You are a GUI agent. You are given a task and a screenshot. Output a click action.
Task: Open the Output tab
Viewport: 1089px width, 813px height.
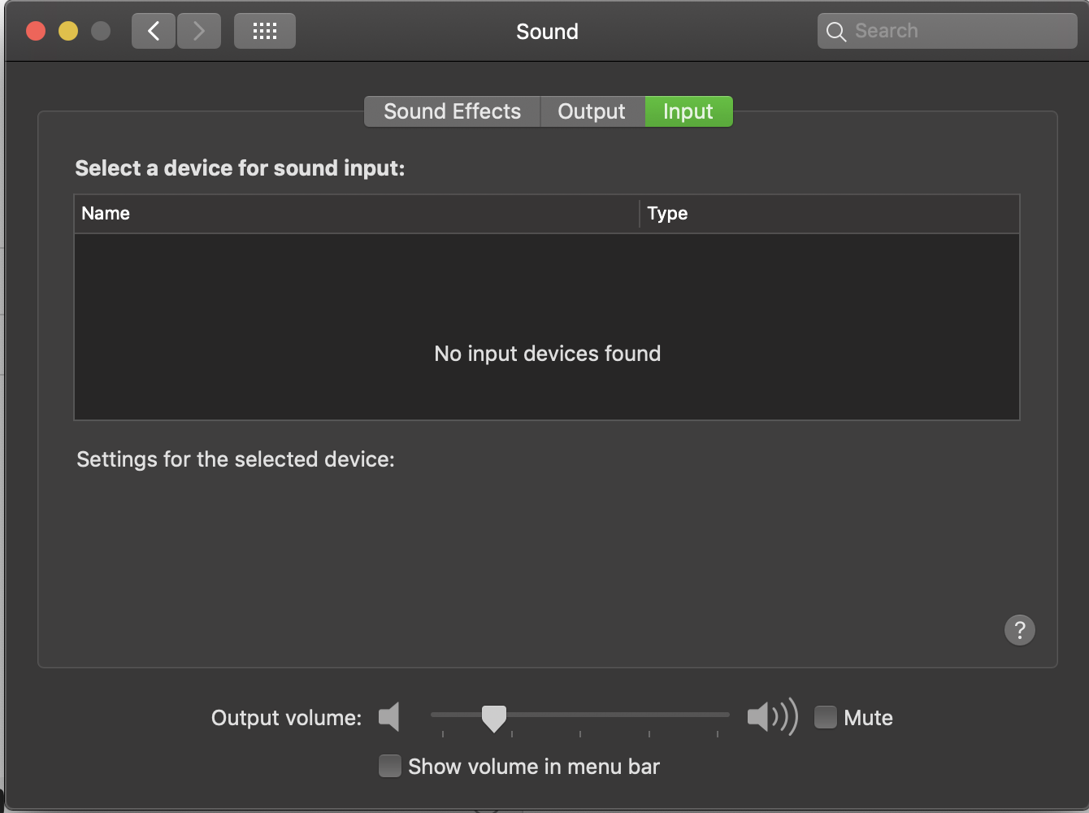[592, 111]
